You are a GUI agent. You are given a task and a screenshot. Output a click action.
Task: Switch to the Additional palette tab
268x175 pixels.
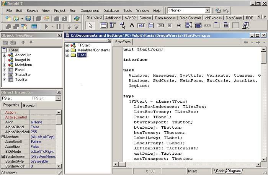tap(113, 18)
